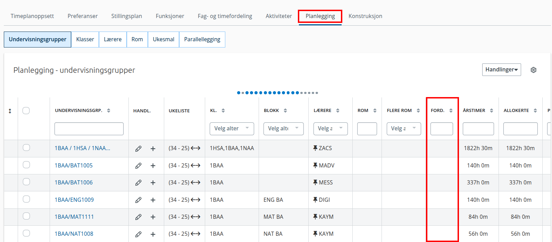Select Parallellegging sub-tab button
Screen dimensions: 552x242
click(x=202, y=40)
